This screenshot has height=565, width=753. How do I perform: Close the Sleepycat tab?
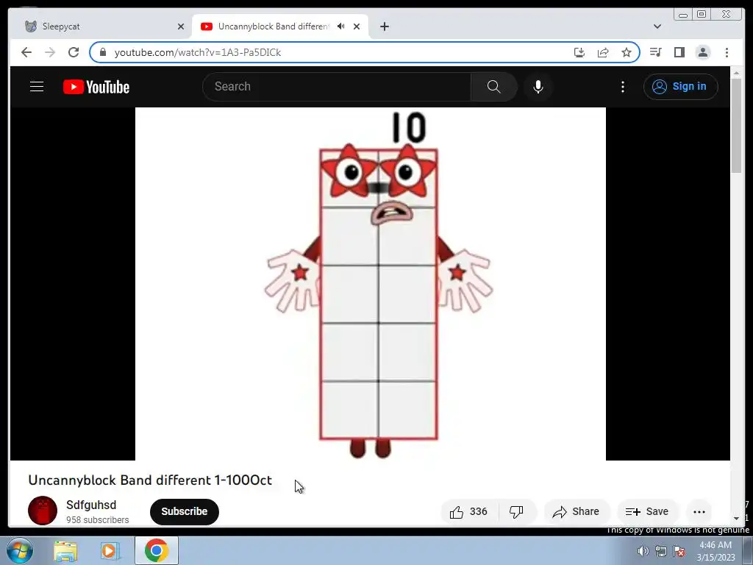pos(181,26)
